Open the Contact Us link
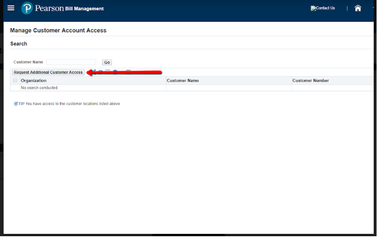The image size is (377, 240). [x=326, y=8]
